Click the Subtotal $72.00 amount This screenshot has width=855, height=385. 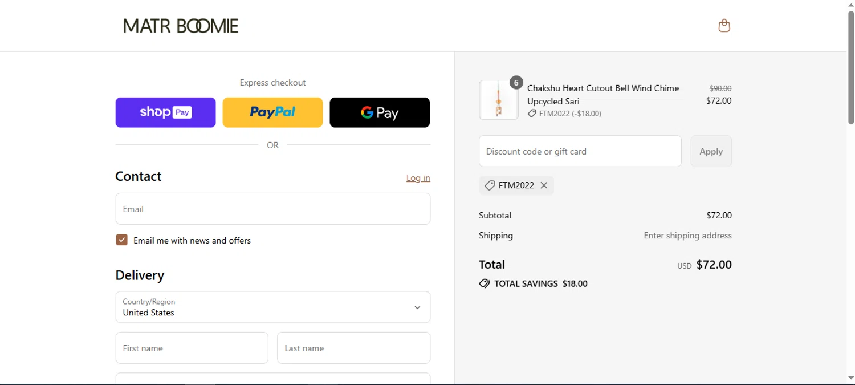coord(719,216)
